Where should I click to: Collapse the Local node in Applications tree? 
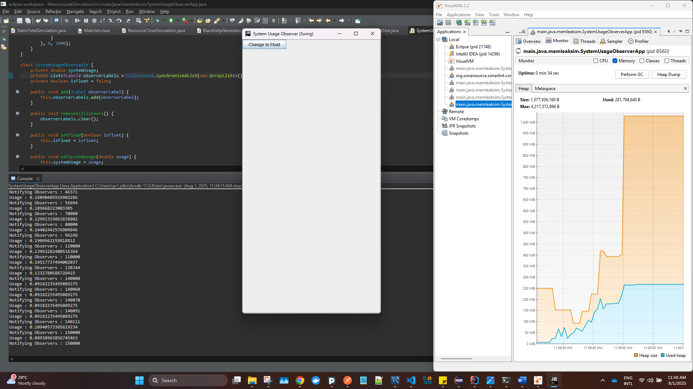[x=438, y=40]
